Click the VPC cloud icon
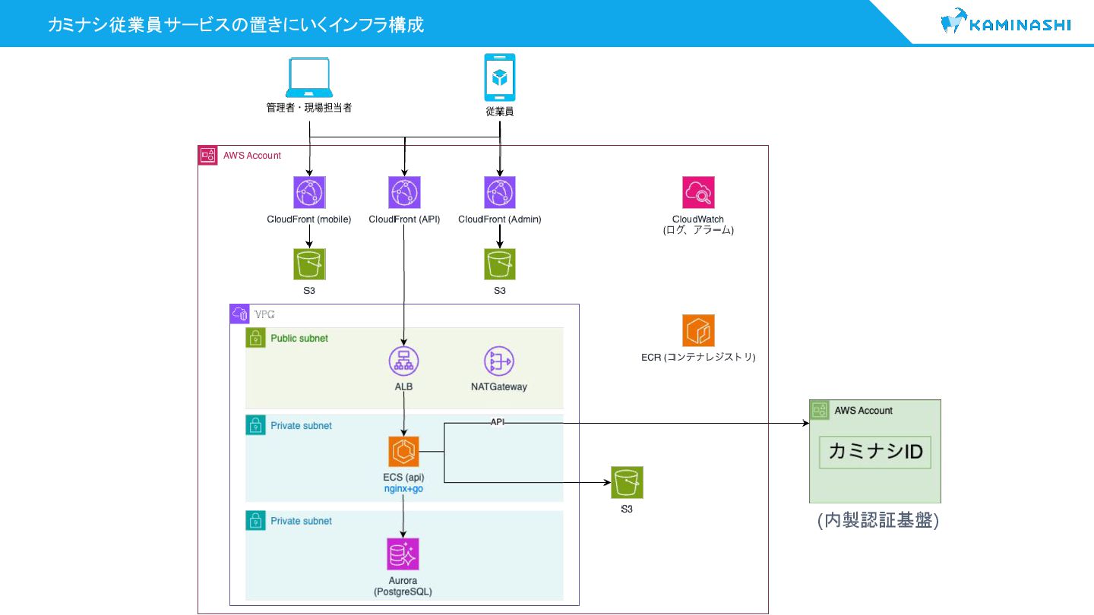Image resolution: width=1094 pixels, height=615 pixels. point(239,314)
